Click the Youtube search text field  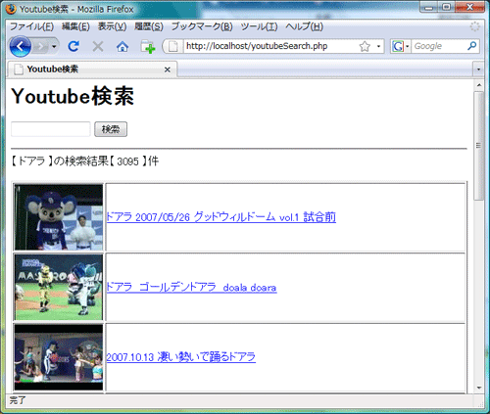51,129
